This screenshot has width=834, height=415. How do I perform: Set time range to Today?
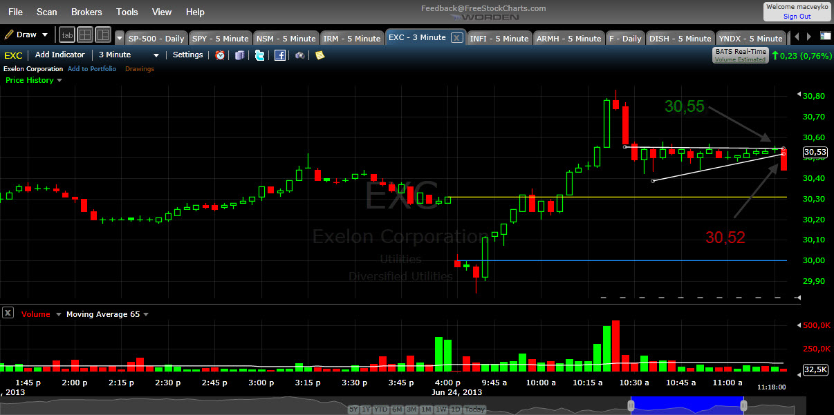click(474, 409)
